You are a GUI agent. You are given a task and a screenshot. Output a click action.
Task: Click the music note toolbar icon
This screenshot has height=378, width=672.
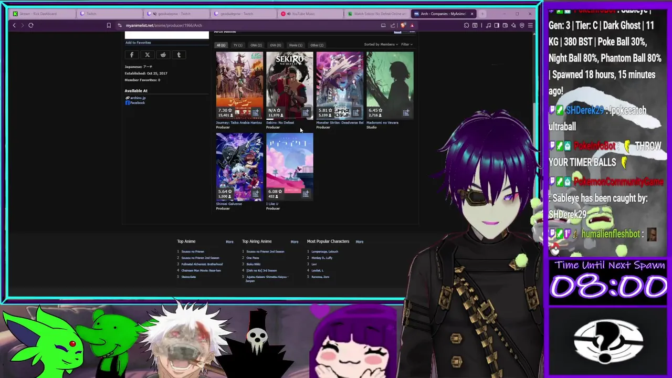click(488, 25)
